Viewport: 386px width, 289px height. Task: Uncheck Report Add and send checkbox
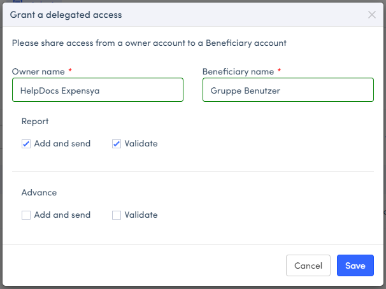tap(26, 144)
